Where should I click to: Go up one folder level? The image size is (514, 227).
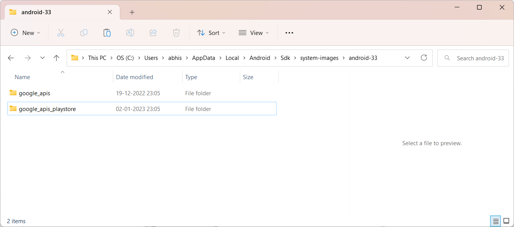(57, 58)
